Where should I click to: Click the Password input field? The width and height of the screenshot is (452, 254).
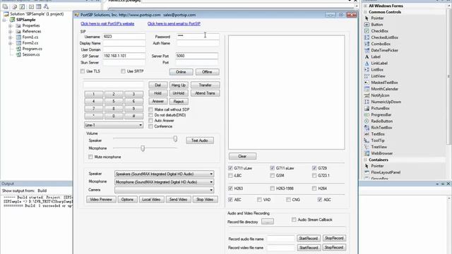click(198, 36)
